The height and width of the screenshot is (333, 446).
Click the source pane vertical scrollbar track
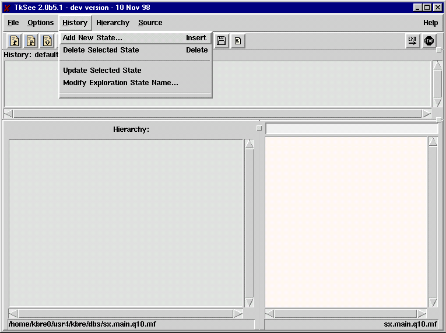(433, 222)
